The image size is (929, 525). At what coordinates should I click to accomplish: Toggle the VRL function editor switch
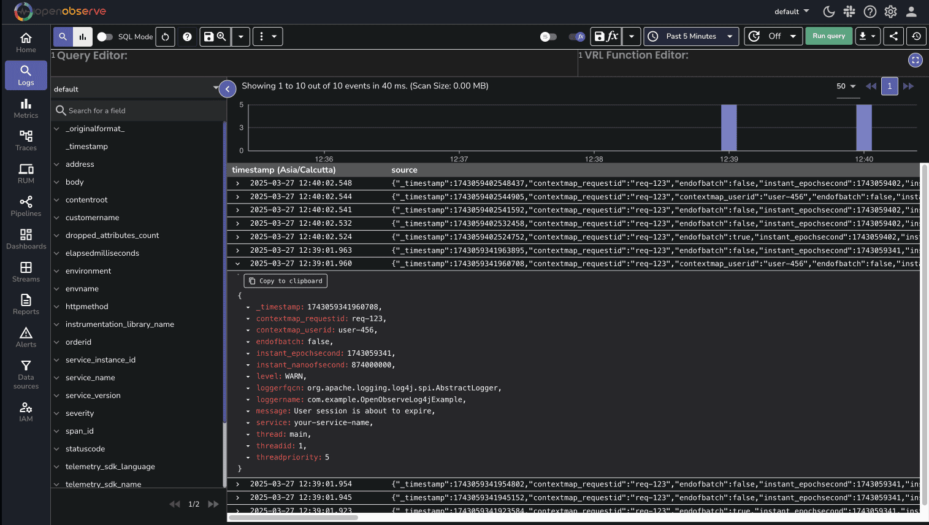[x=576, y=37]
